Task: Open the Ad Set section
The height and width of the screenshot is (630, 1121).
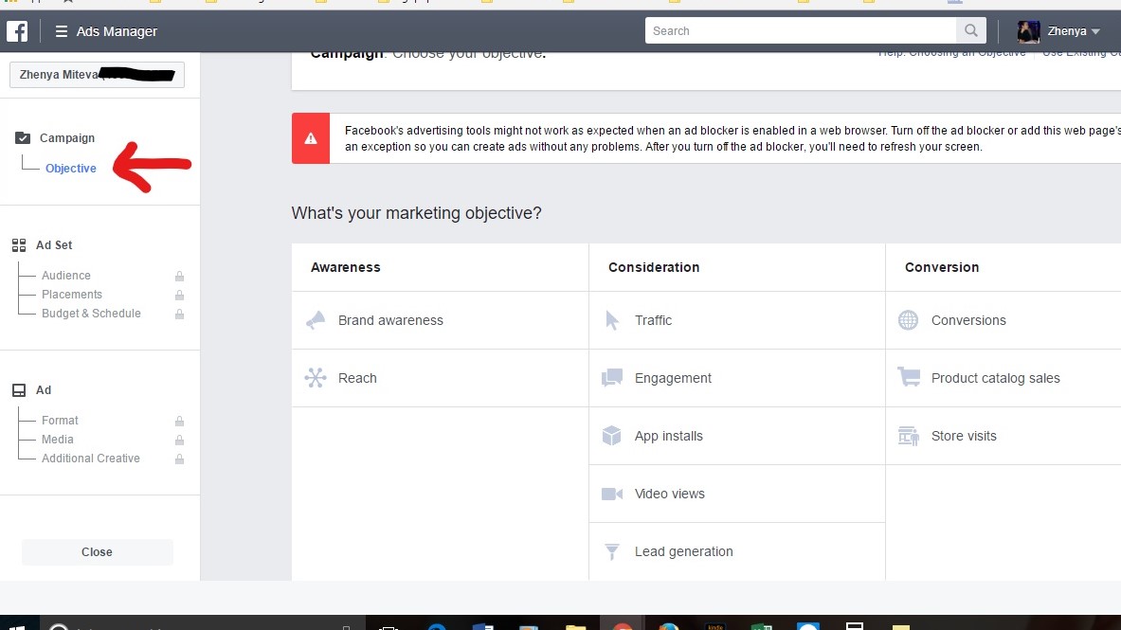Action: click(54, 245)
